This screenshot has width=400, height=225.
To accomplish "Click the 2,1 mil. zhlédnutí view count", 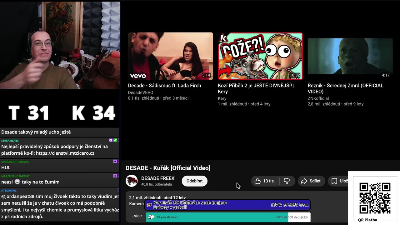I will [145, 198].
